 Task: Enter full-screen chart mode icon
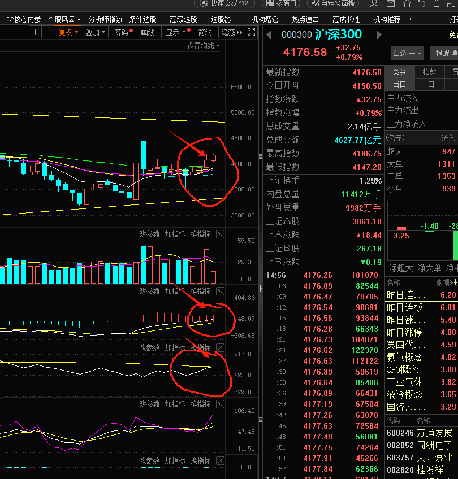tap(251, 32)
